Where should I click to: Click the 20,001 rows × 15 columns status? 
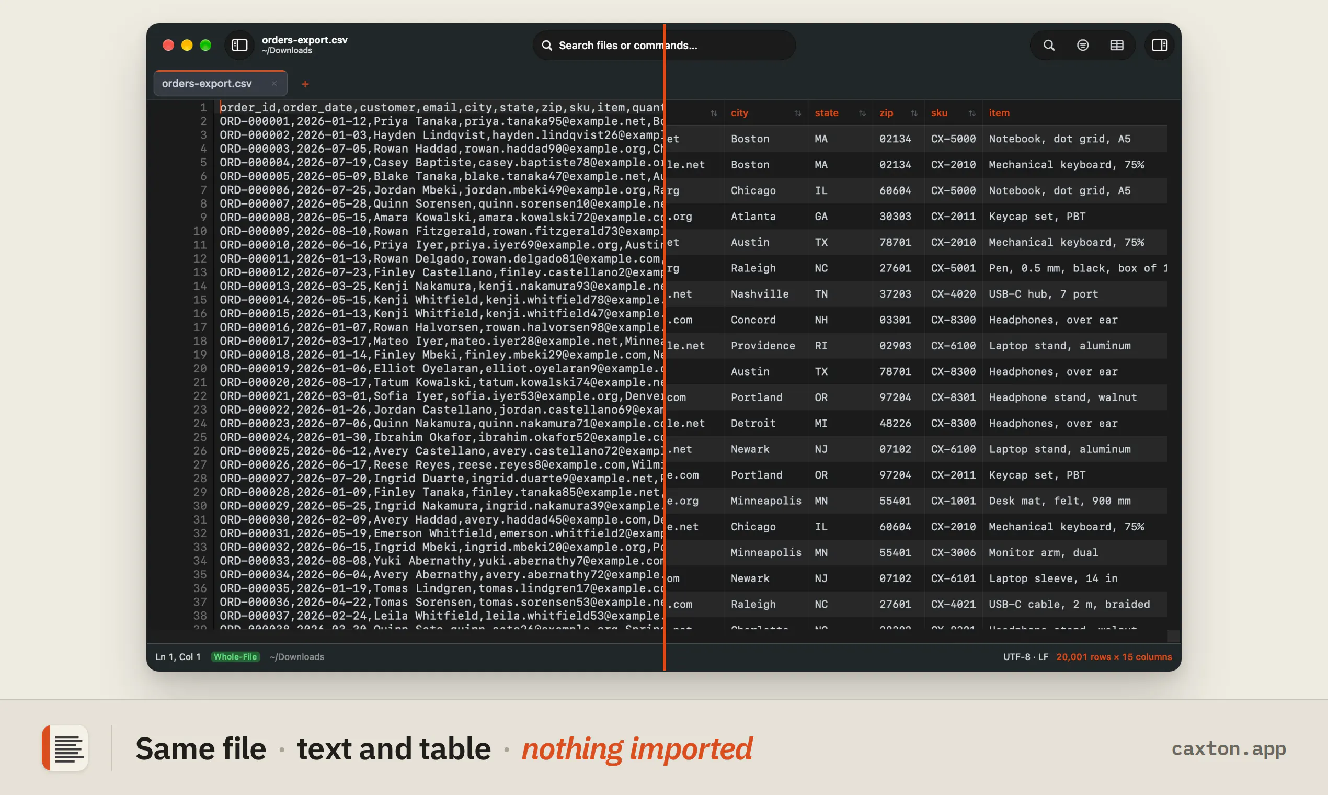tap(1114, 656)
